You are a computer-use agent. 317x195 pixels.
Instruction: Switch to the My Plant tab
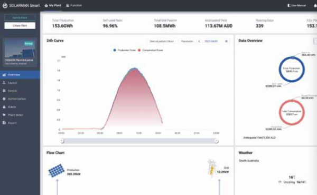[x=53, y=5]
